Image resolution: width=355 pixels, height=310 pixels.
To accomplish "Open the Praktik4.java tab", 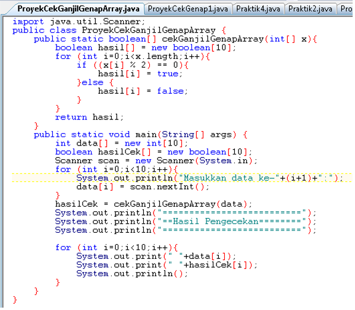I will pyautogui.click(x=258, y=9).
